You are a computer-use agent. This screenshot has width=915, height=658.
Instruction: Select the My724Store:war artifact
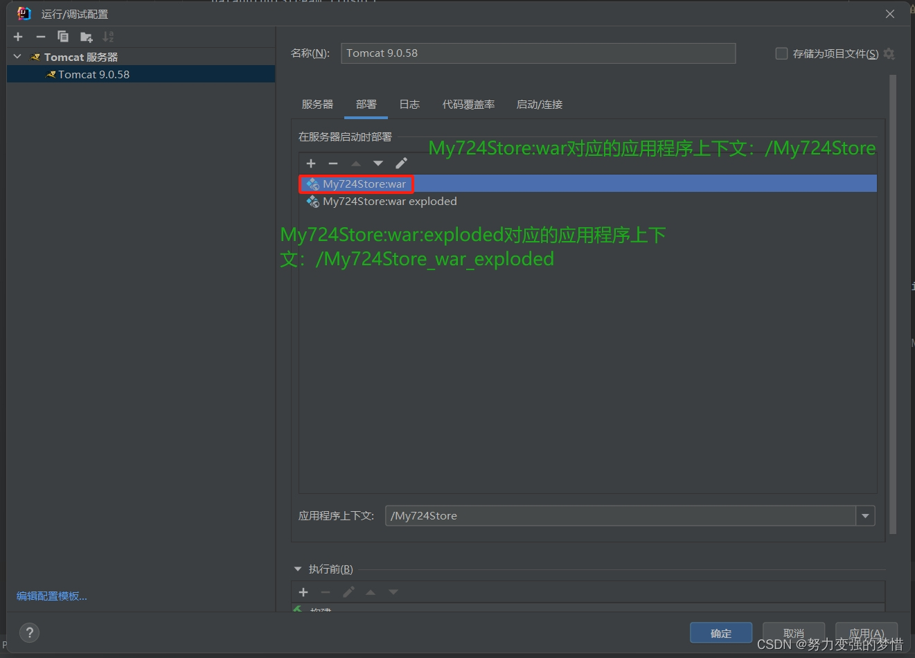tap(588, 184)
